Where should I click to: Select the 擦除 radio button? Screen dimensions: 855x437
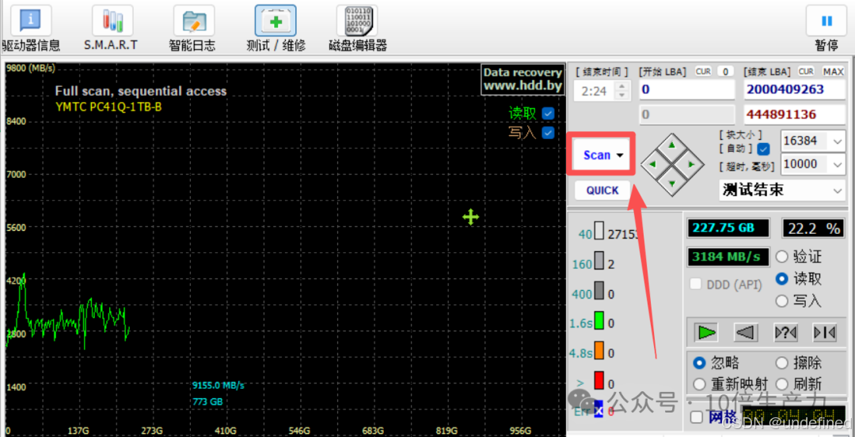[x=782, y=363]
